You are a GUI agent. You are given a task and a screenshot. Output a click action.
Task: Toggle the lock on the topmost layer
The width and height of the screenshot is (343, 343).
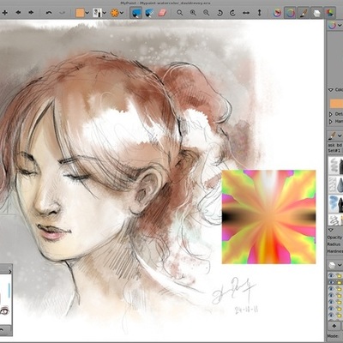[339, 275]
